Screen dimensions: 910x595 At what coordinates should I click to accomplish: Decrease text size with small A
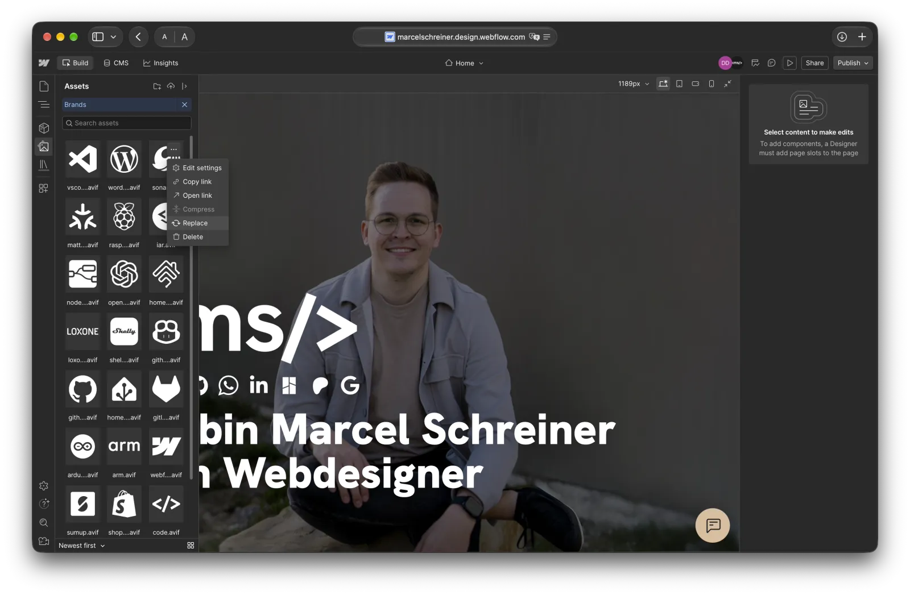tap(164, 37)
